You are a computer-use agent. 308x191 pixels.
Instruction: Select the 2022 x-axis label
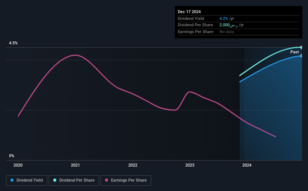[x=133, y=165]
